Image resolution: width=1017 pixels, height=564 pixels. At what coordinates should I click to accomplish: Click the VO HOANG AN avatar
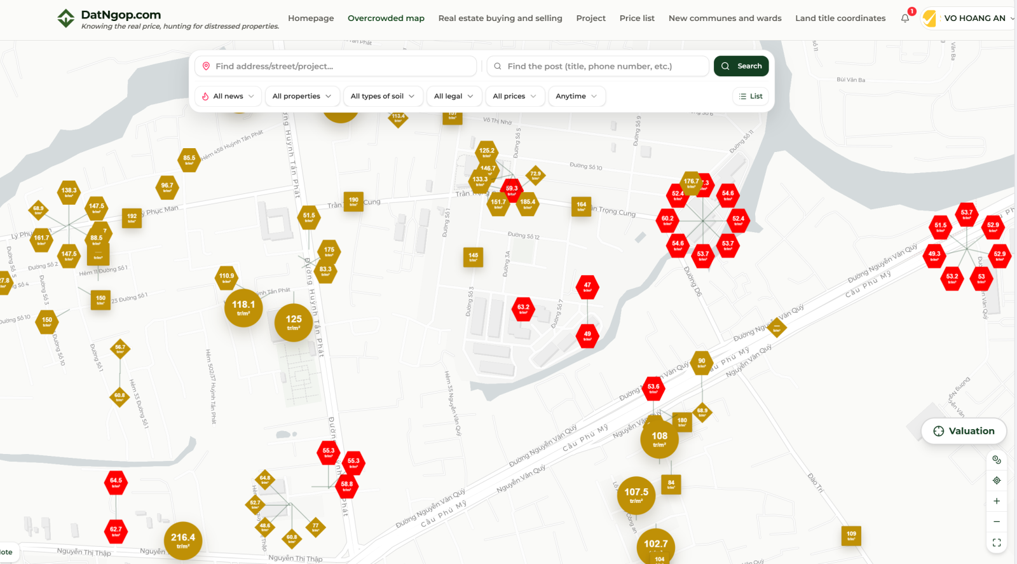tap(929, 18)
